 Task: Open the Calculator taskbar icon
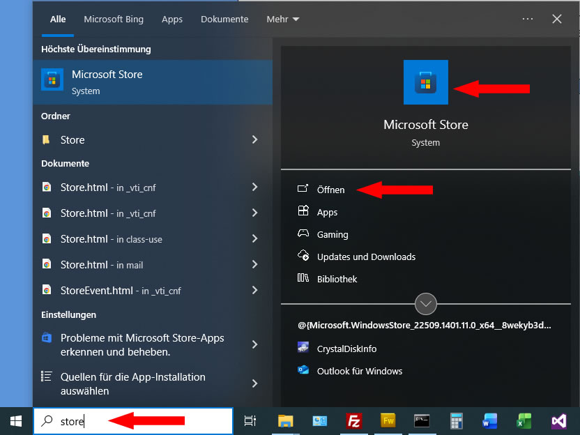457,420
